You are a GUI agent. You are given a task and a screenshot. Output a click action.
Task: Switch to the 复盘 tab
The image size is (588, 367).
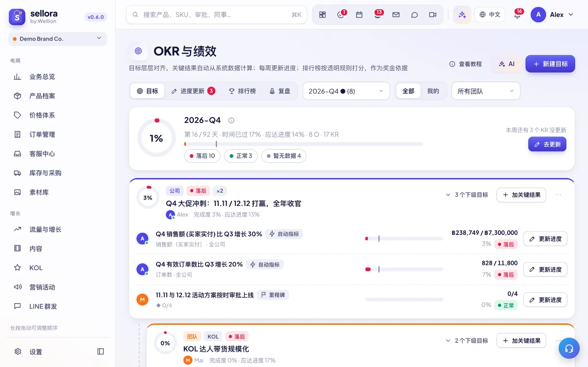280,91
